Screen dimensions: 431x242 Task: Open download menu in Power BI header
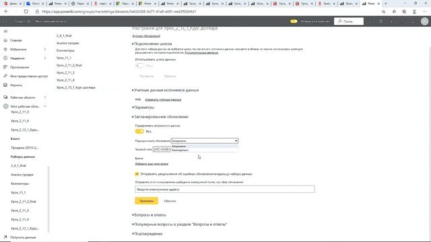click(x=391, y=21)
